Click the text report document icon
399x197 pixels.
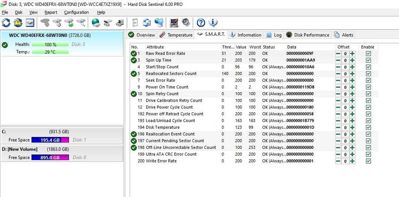point(135,23)
